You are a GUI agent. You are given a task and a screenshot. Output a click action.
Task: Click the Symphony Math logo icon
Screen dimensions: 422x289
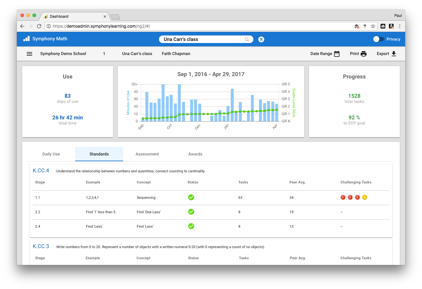point(26,39)
